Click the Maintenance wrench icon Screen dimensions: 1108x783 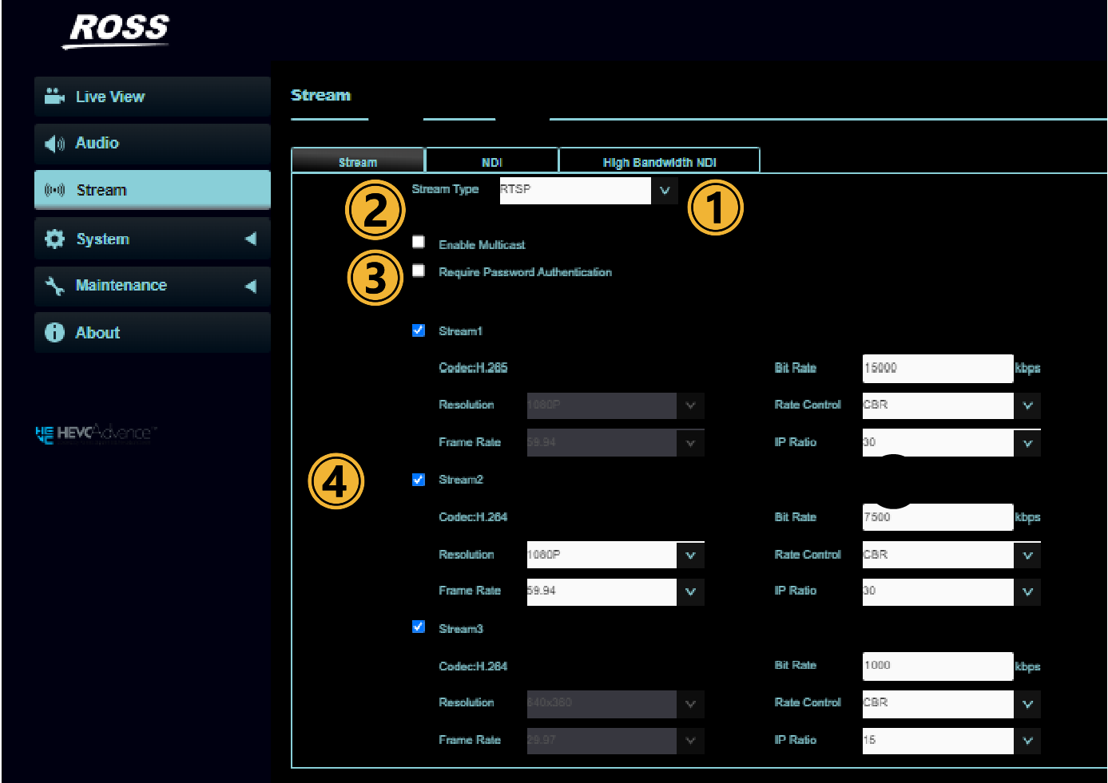click(x=54, y=286)
